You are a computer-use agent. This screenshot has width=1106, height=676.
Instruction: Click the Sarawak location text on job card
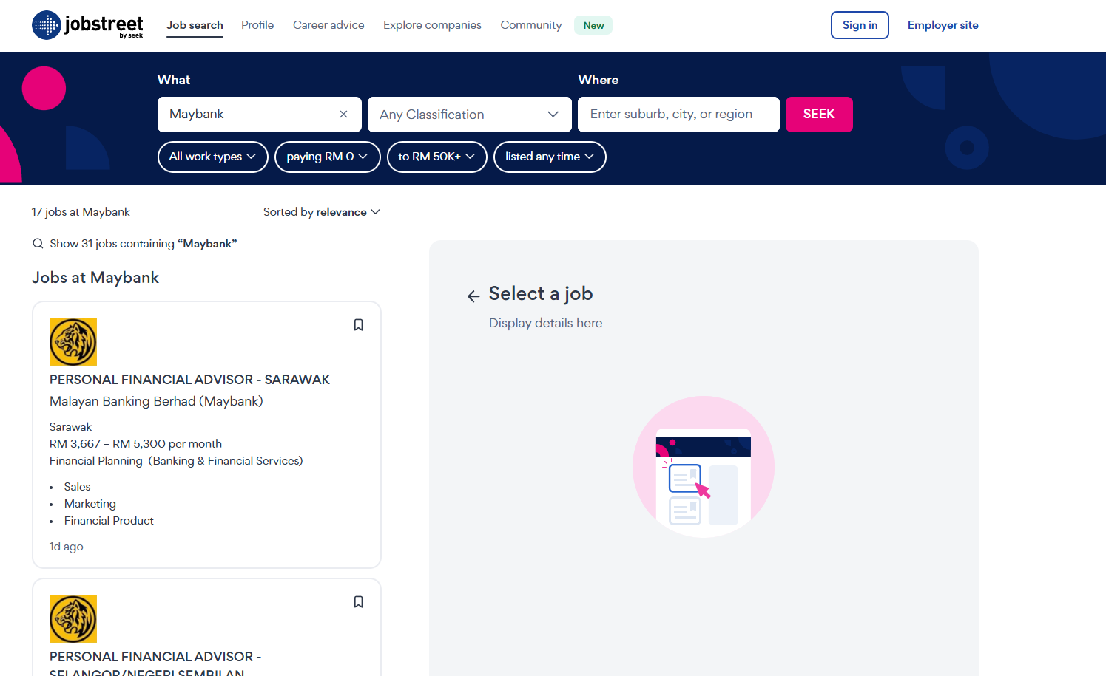70,427
